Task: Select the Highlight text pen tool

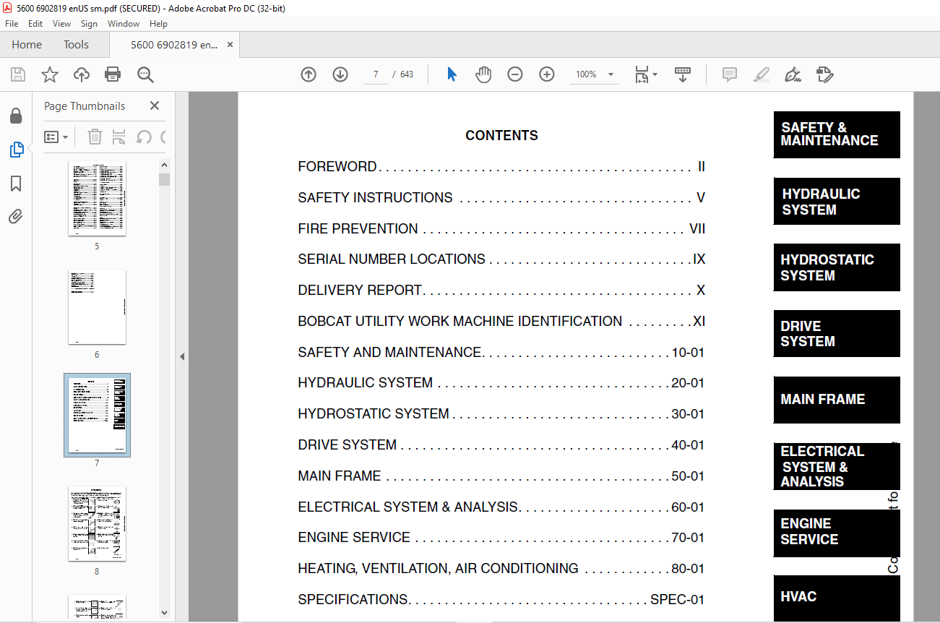Action: [x=762, y=74]
